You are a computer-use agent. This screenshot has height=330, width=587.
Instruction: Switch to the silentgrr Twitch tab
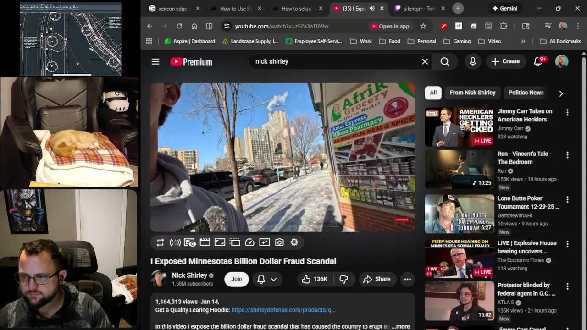pos(420,8)
